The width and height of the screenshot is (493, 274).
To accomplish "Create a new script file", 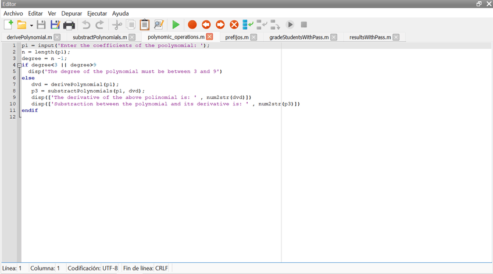I will [x=8, y=24].
